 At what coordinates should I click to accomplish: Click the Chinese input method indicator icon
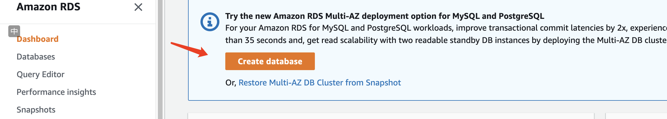[x=14, y=31]
